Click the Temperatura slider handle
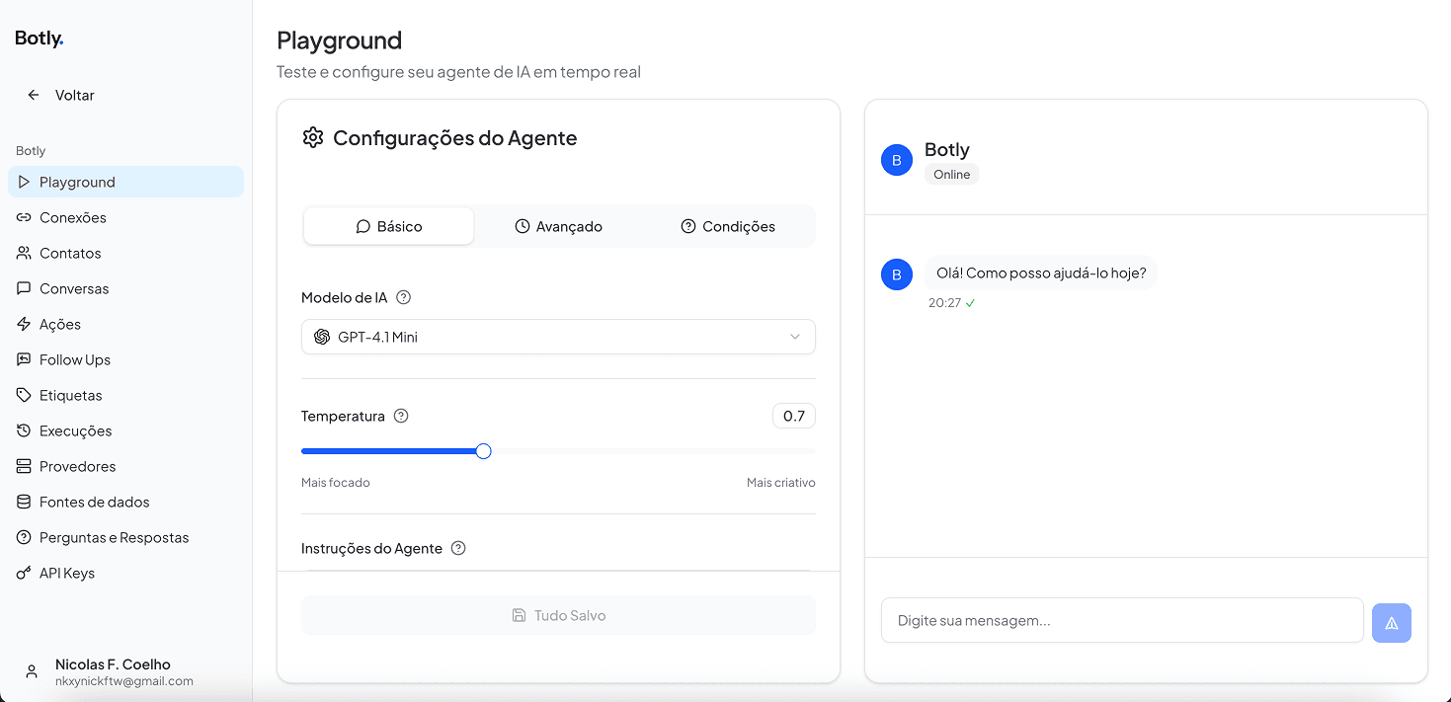1451x702 pixels. 483,451
